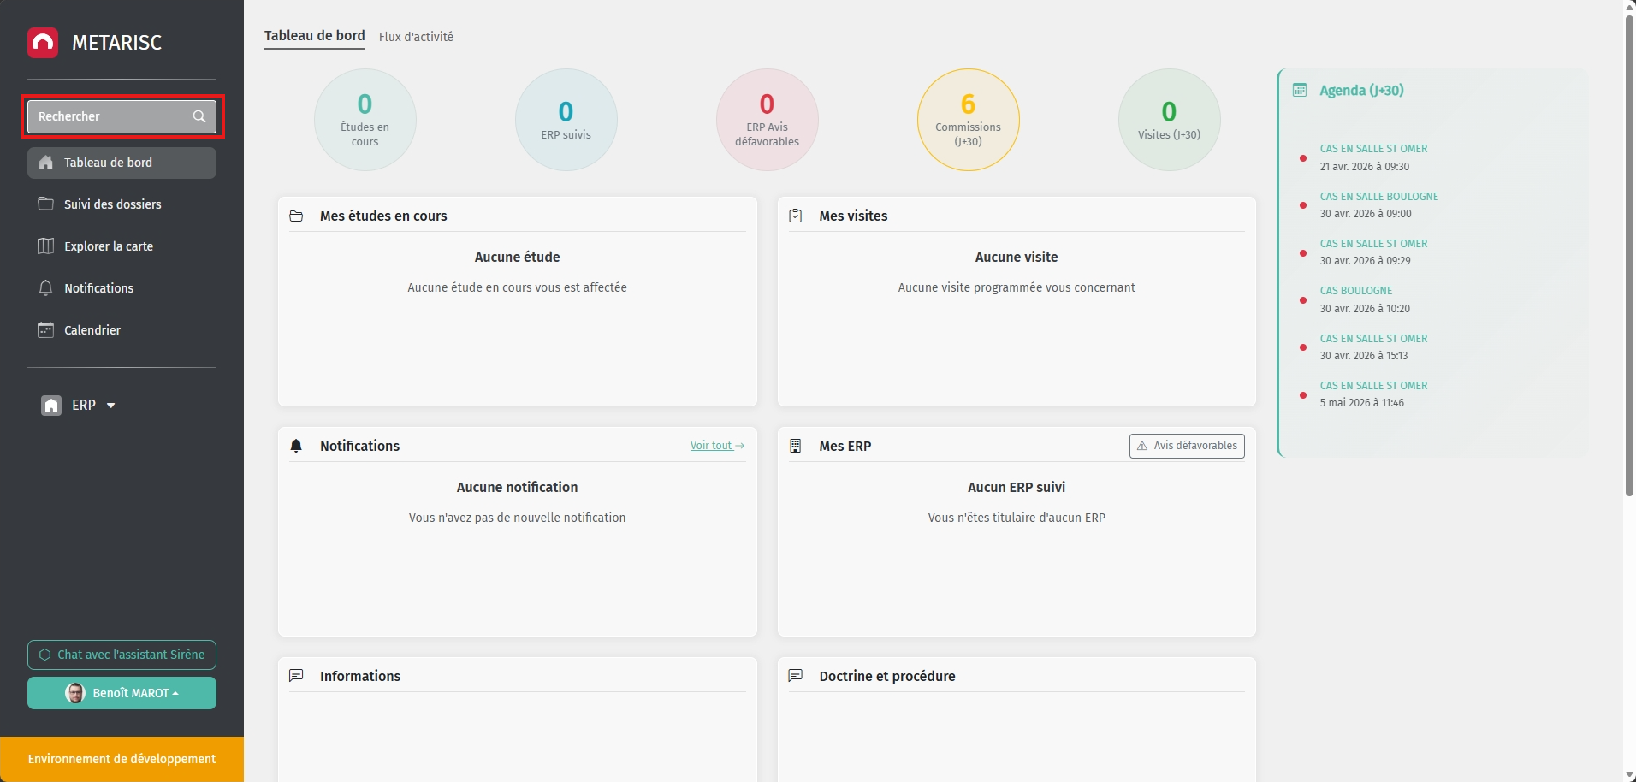The image size is (1636, 782).
Task: Click the Agenda (J+30) calendar icon
Action: (x=1299, y=91)
